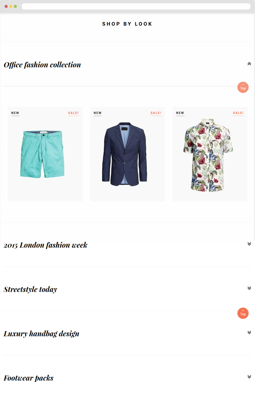The height and width of the screenshot is (398, 255).
Task: Expand the Footwear packs section
Action: pos(249,377)
